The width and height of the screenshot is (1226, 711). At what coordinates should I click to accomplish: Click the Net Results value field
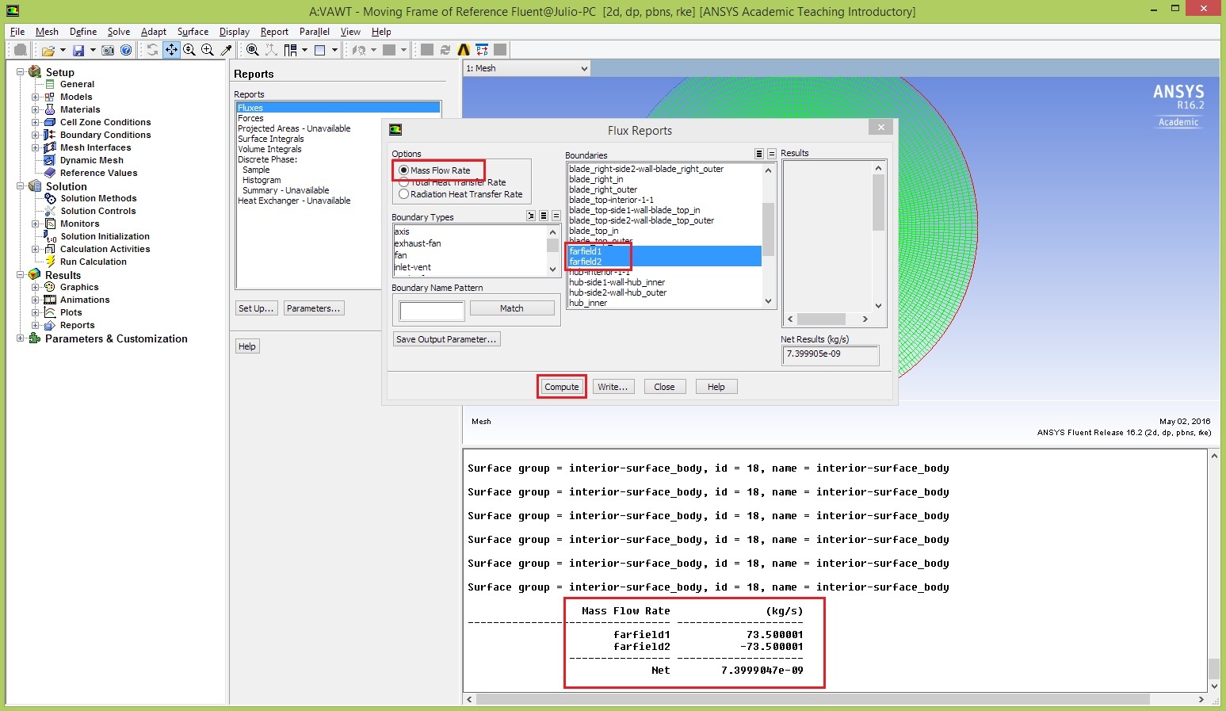click(x=830, y=355)
